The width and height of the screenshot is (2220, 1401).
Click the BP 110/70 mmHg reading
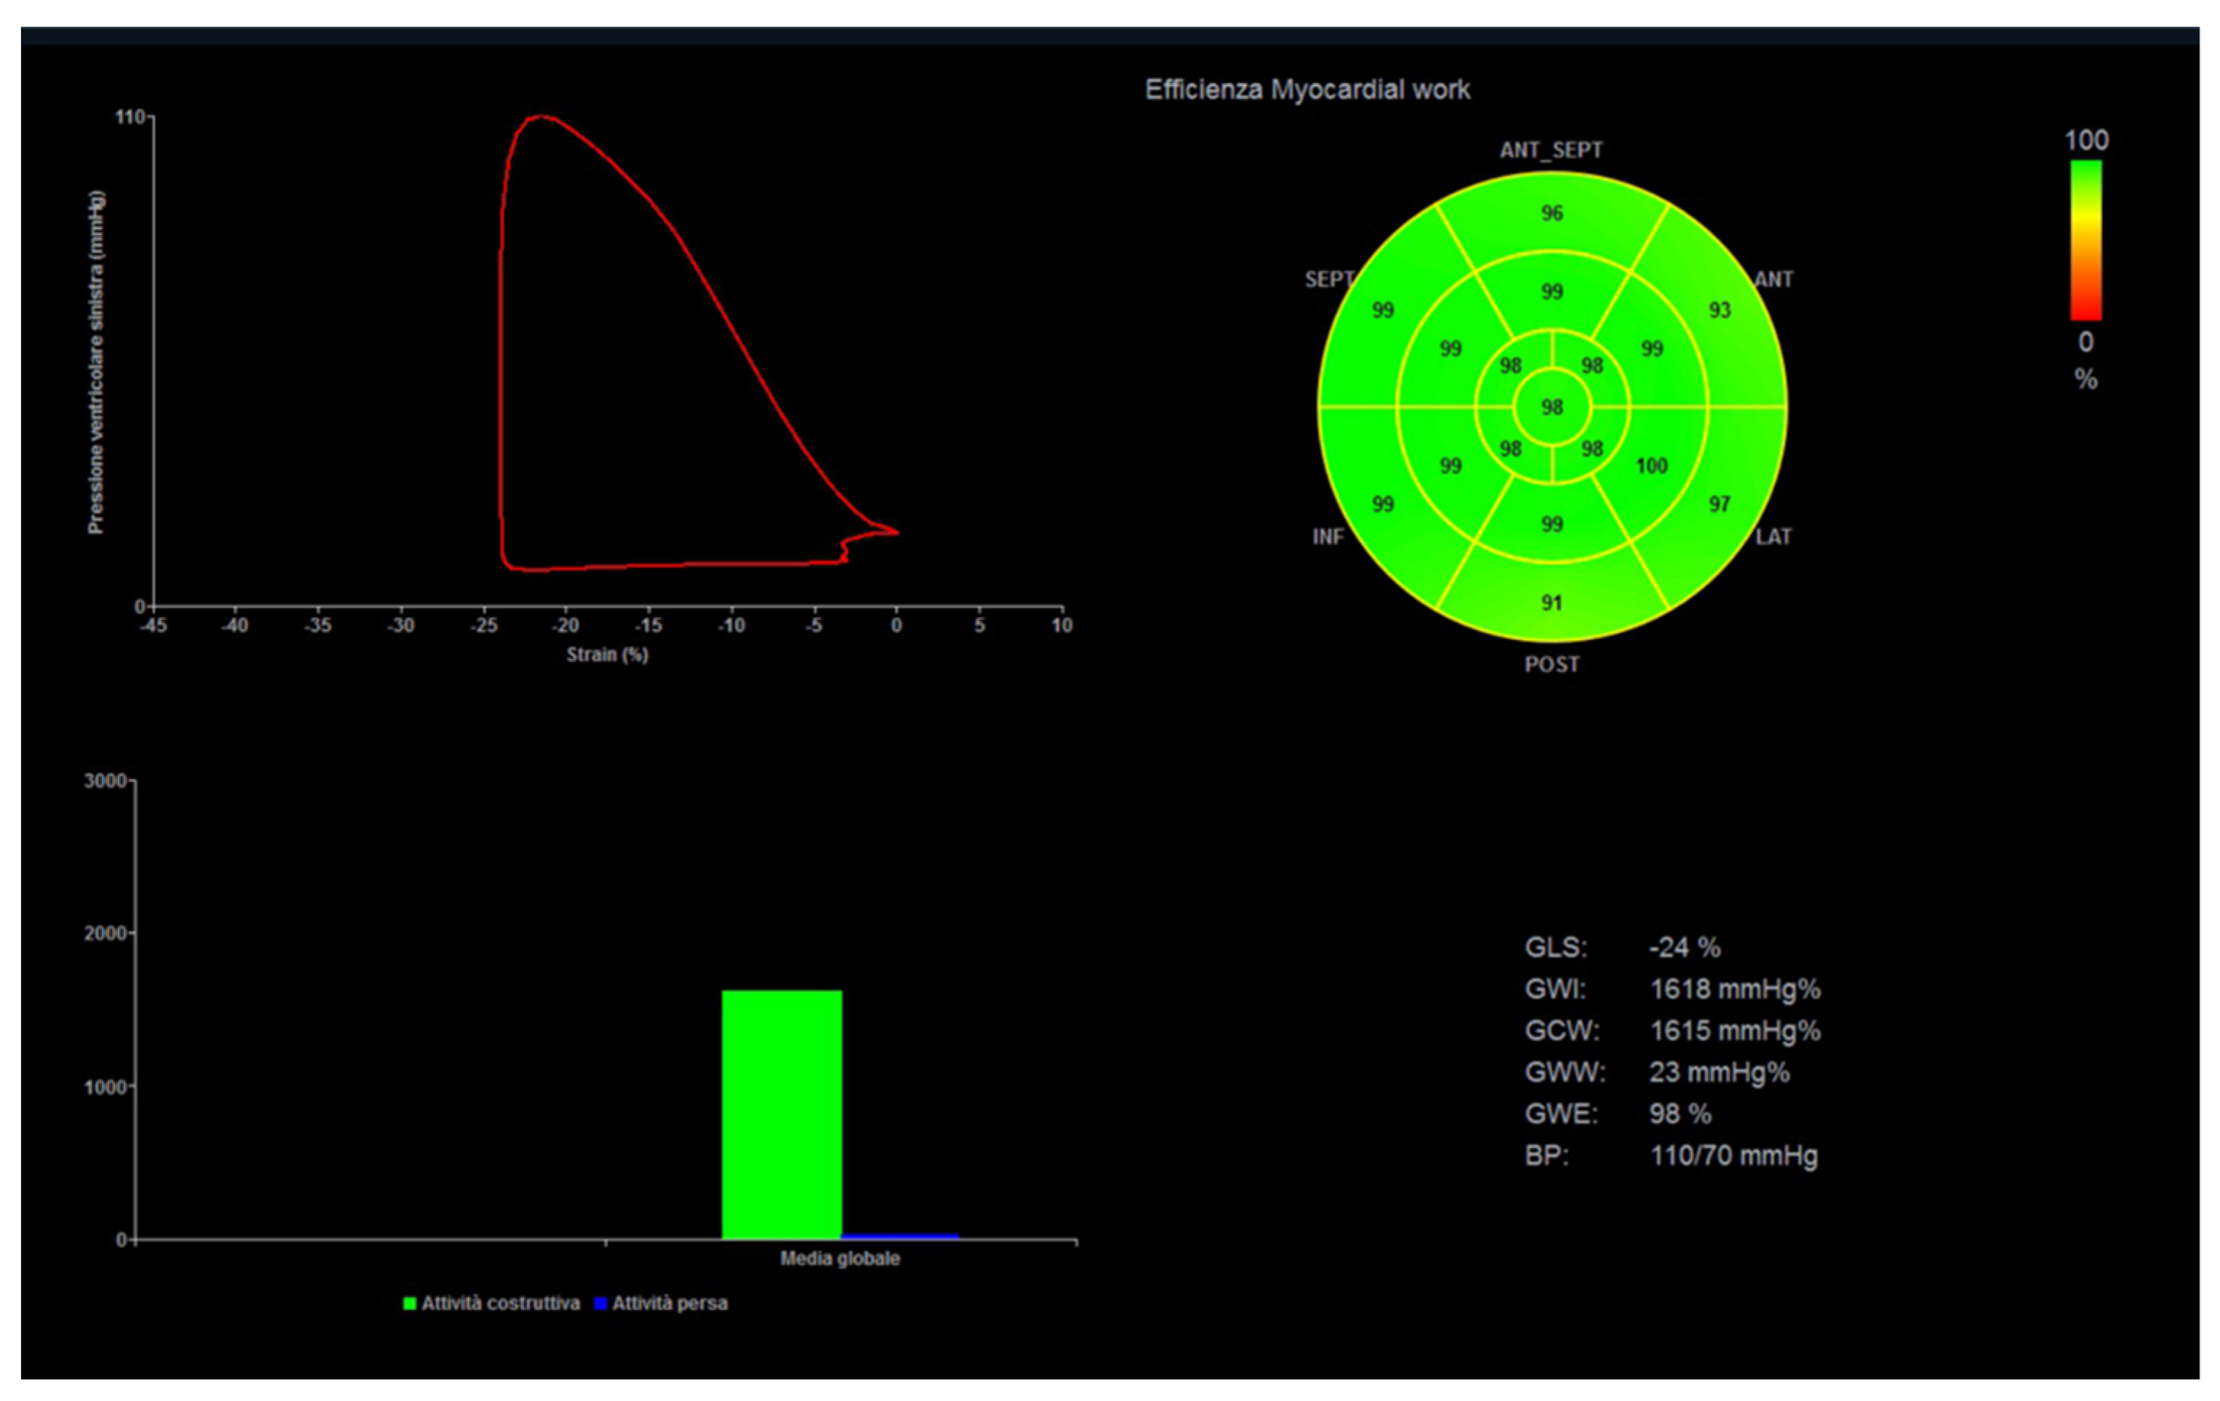tap(1733, 1155)
